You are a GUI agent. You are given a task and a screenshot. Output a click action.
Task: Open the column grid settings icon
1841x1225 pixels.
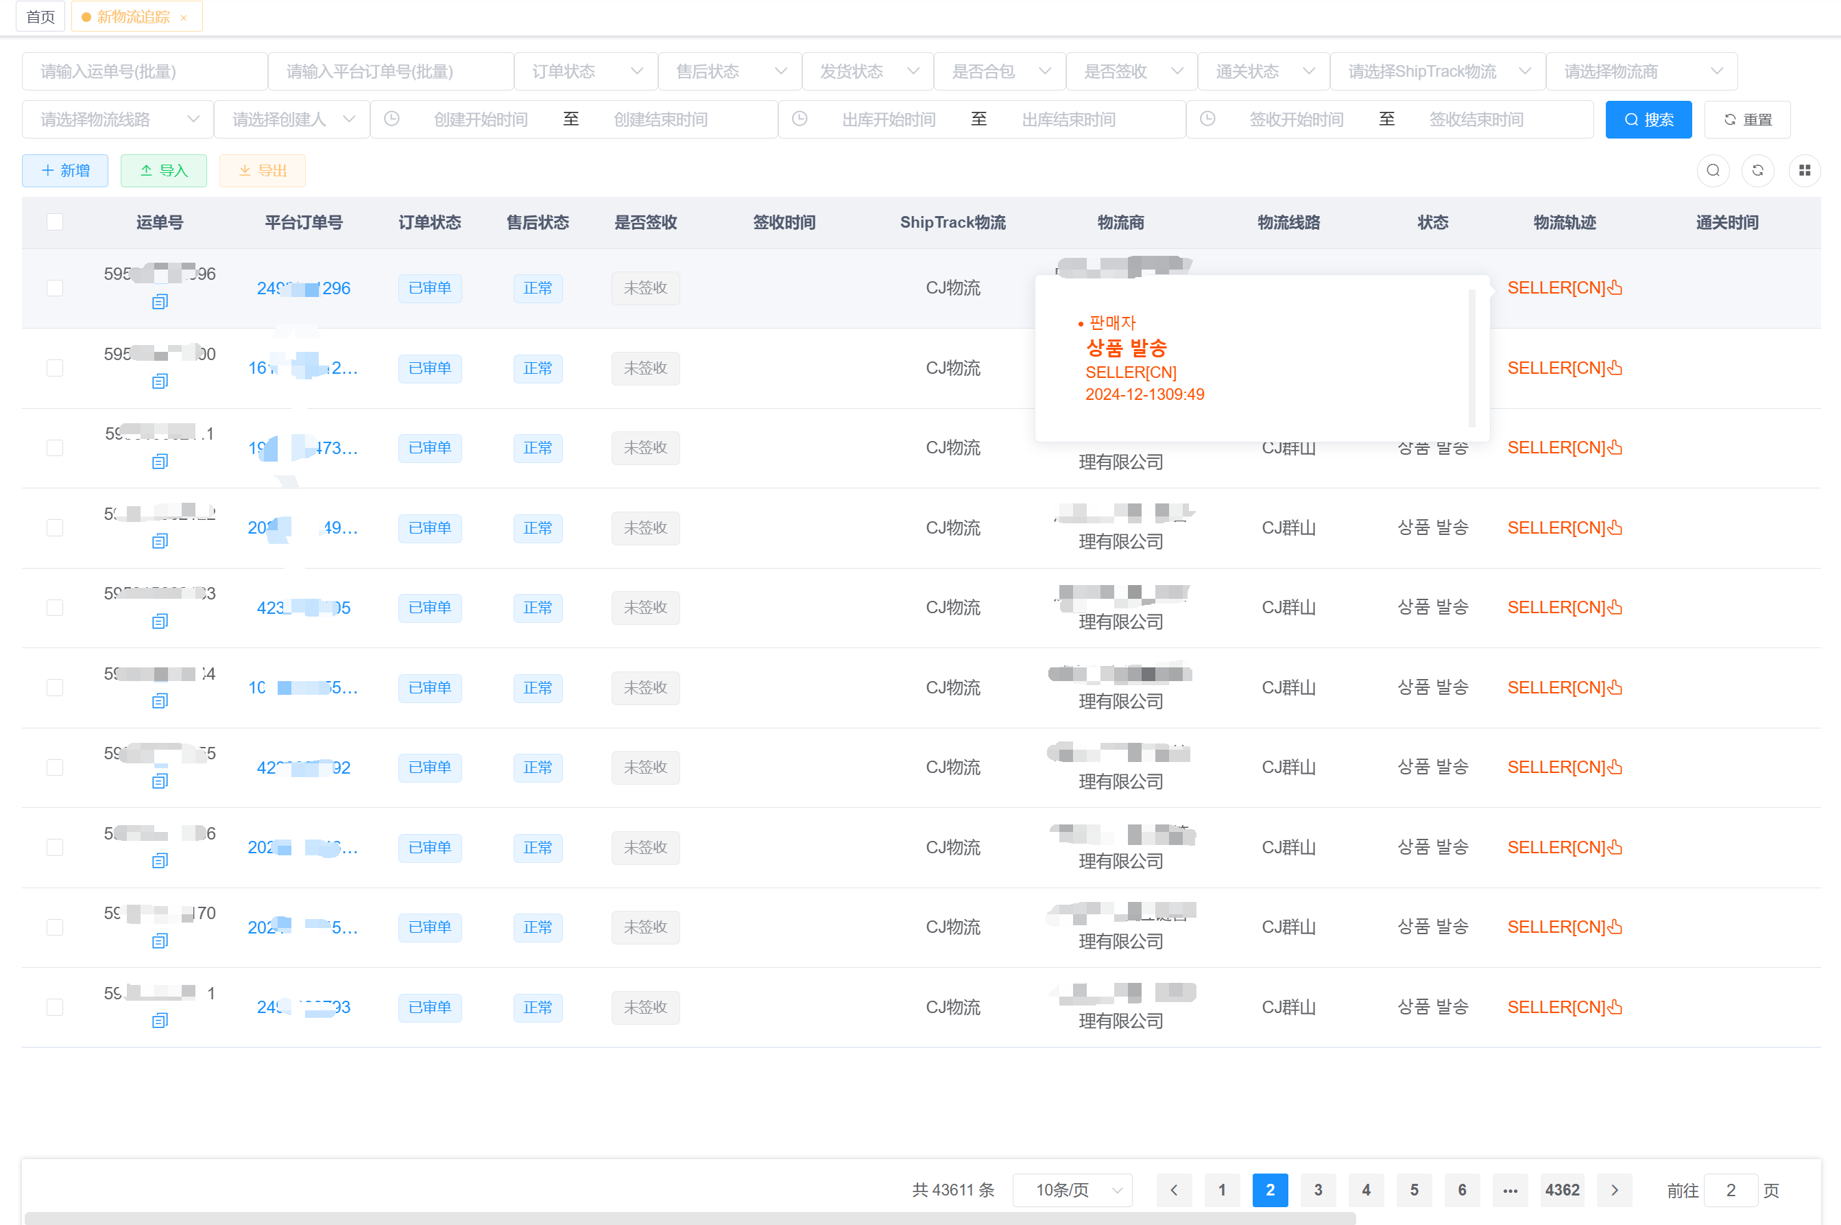[x=1804, y=170]
